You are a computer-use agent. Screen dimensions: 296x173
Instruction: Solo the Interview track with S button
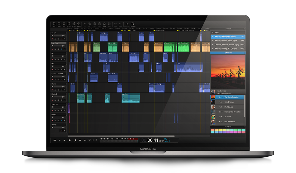[x=58, y=49]
